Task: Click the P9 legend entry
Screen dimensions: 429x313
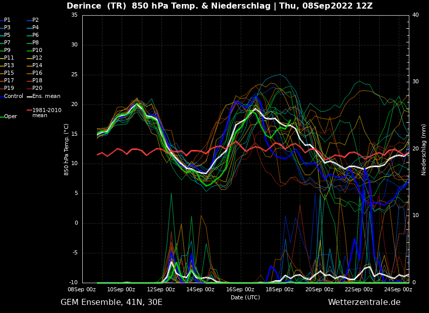Action: click(x=5, y=50)
